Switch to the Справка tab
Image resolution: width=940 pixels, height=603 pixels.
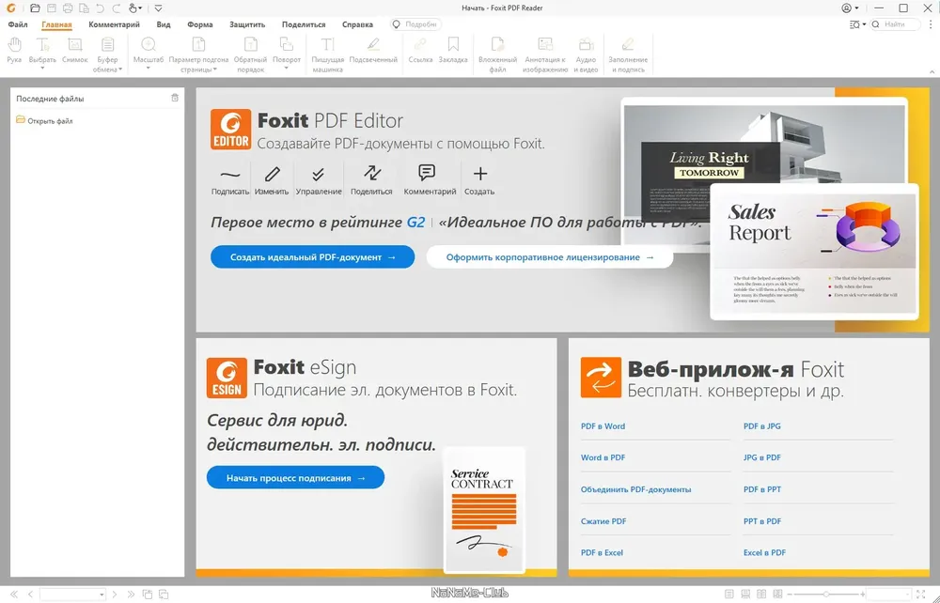(357, 24)
